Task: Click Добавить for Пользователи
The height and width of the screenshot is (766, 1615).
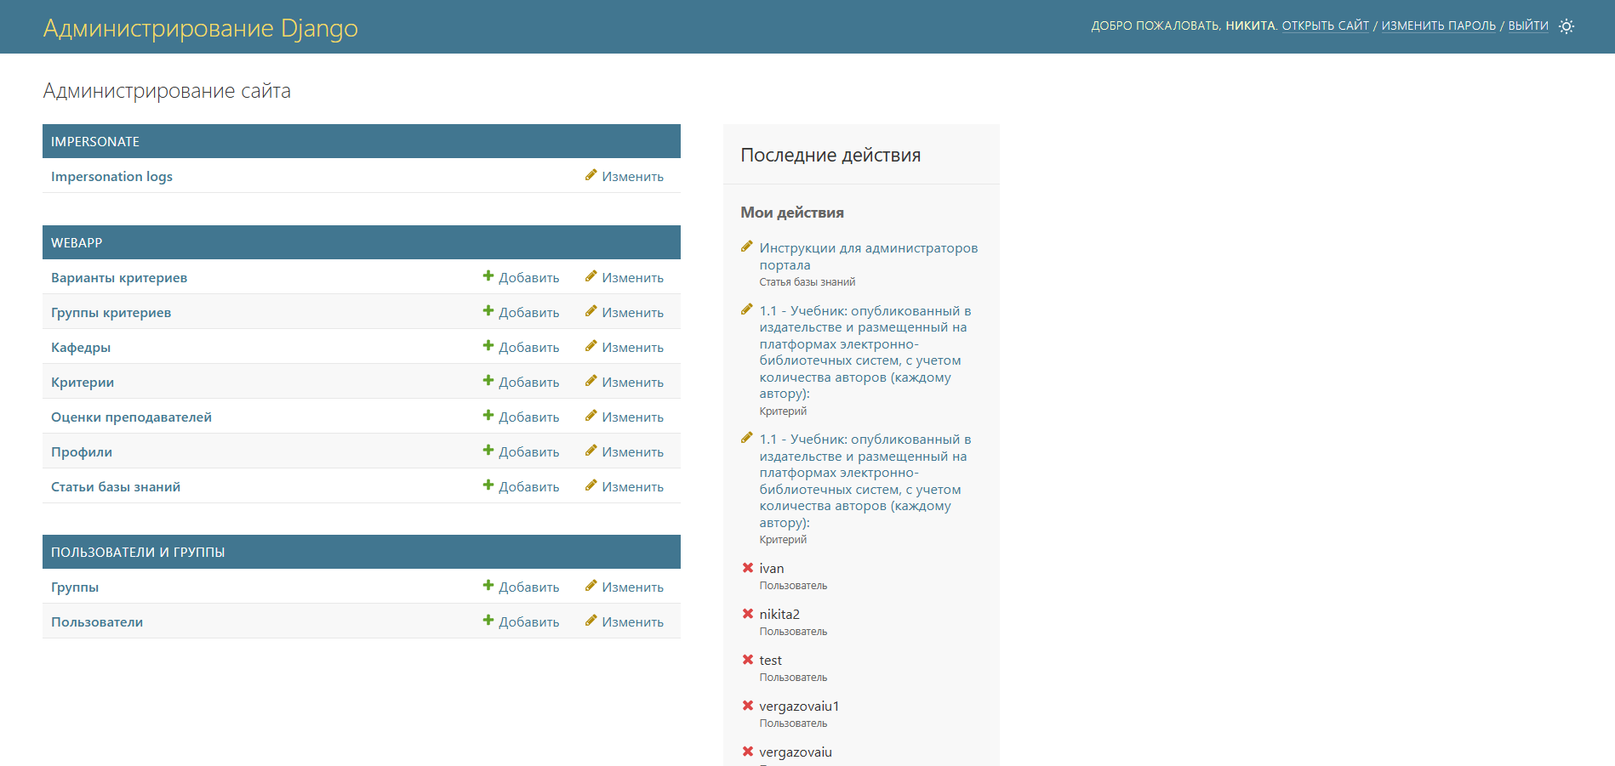Action: (521, 621)
